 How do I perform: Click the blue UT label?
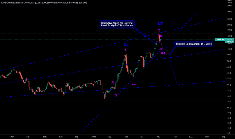(x=160, y=24)
